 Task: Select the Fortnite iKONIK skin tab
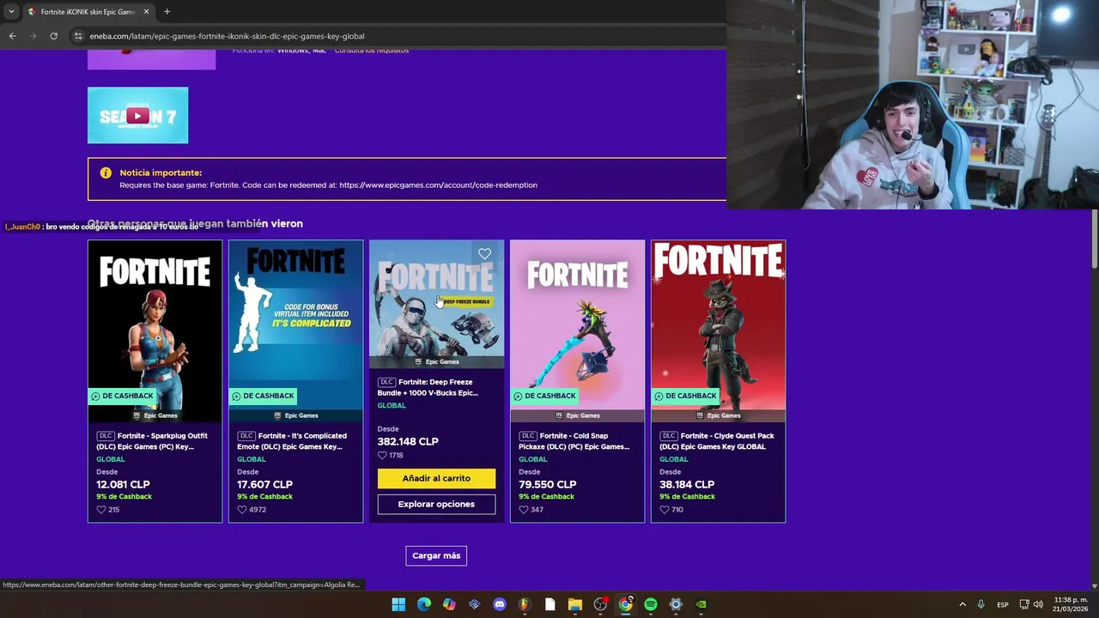[x=88, y=12]
